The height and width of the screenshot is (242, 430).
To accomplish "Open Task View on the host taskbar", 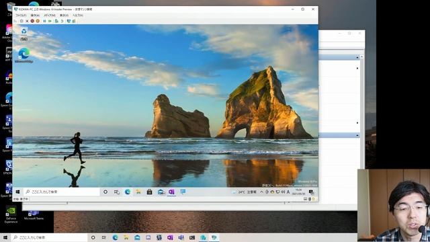I will point(104,237).
